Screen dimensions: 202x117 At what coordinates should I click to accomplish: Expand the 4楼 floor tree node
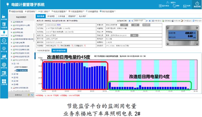click(12, 84)
